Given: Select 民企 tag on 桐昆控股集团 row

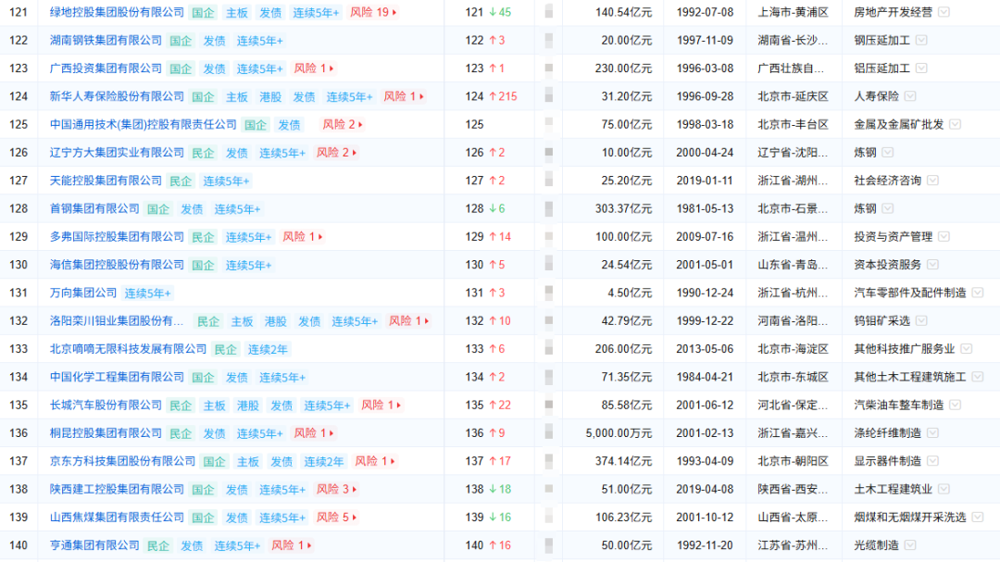Looking at the screenshot, I should click(181, 434).
